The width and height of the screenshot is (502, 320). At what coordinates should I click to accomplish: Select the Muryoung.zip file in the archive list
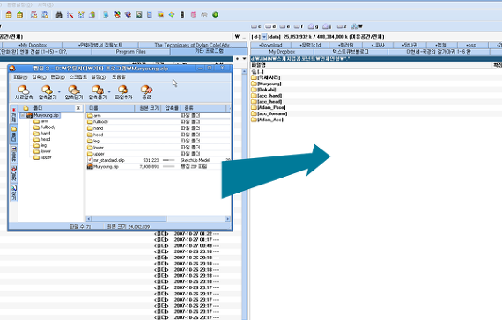(159, 166)
